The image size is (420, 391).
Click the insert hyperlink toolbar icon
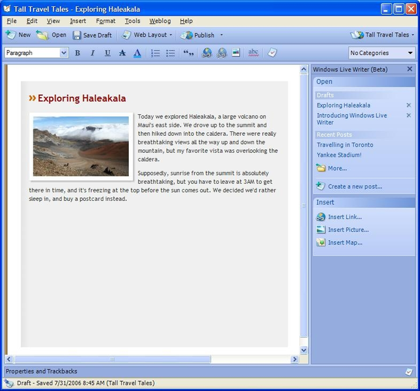pyautogui.click(x=207, y=53)
